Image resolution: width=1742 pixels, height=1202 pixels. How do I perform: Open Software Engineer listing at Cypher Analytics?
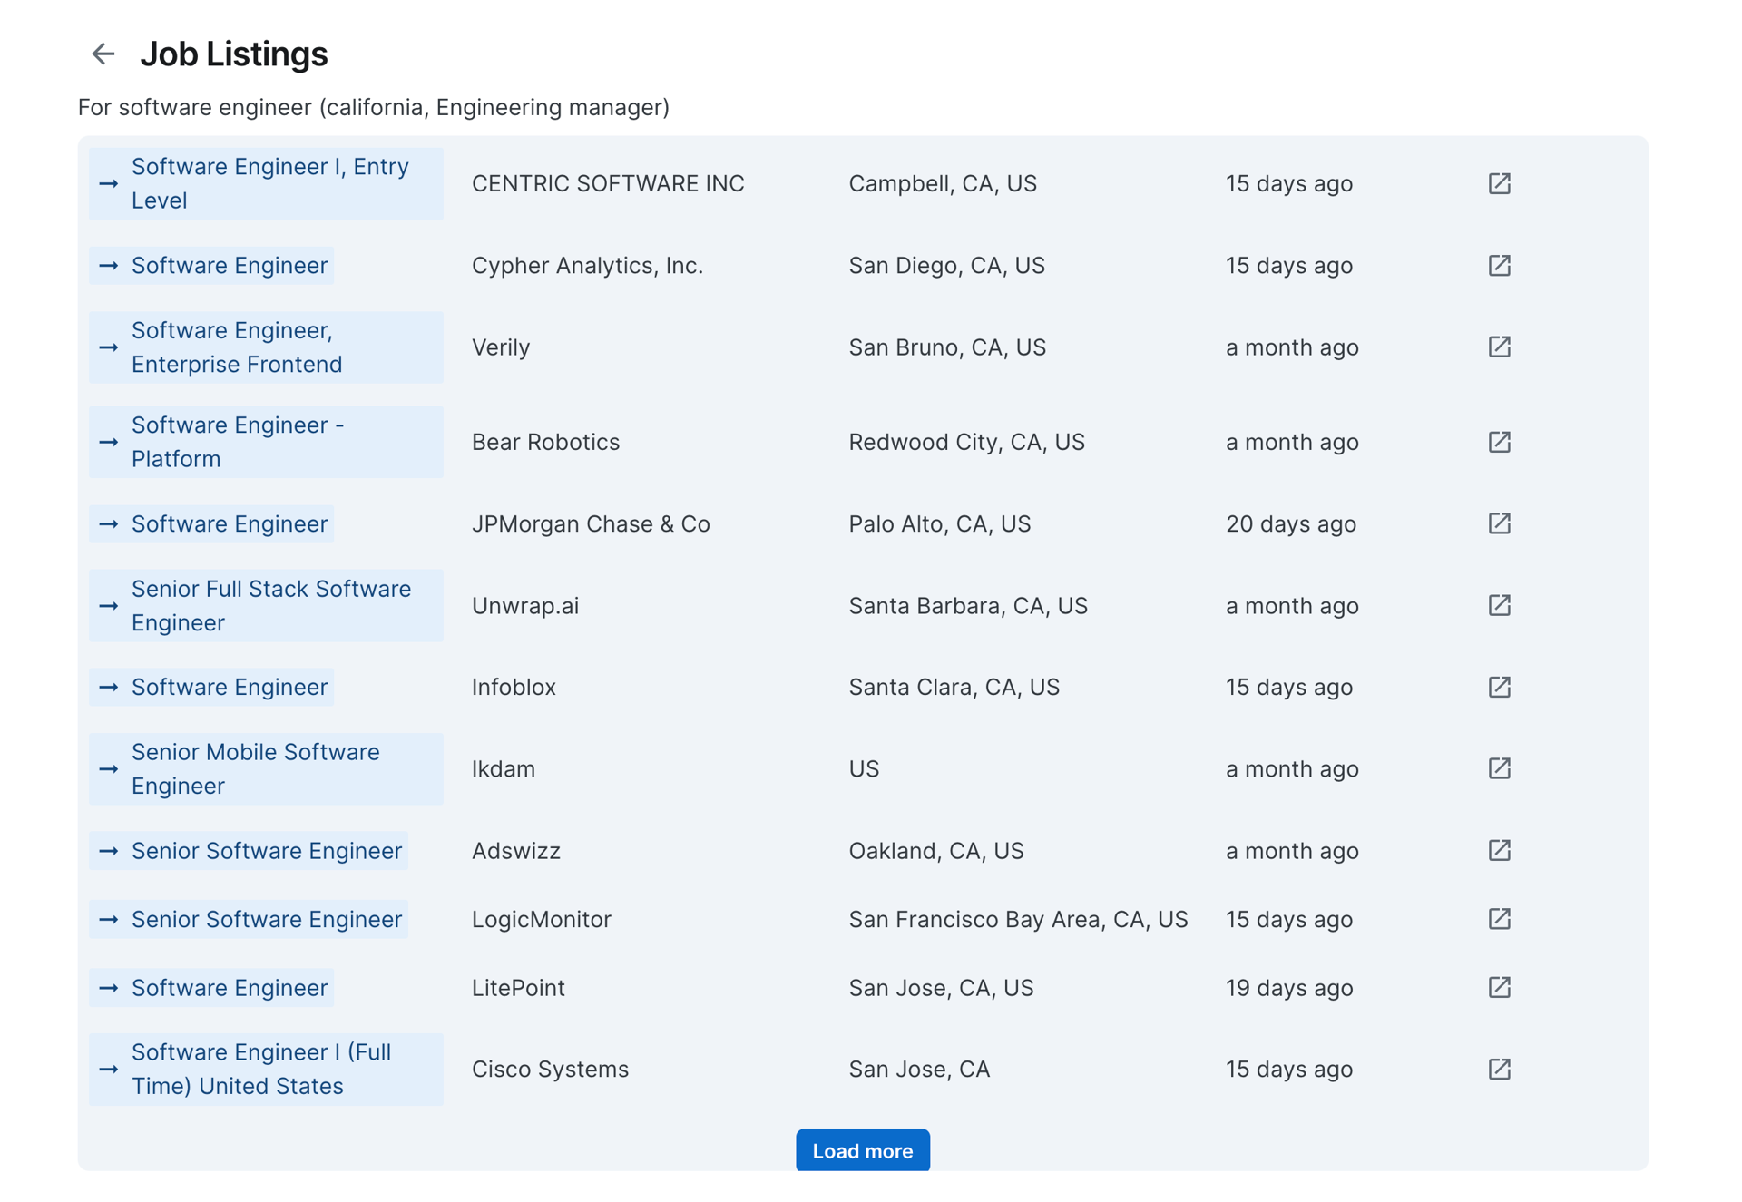[x=211, y=265]
